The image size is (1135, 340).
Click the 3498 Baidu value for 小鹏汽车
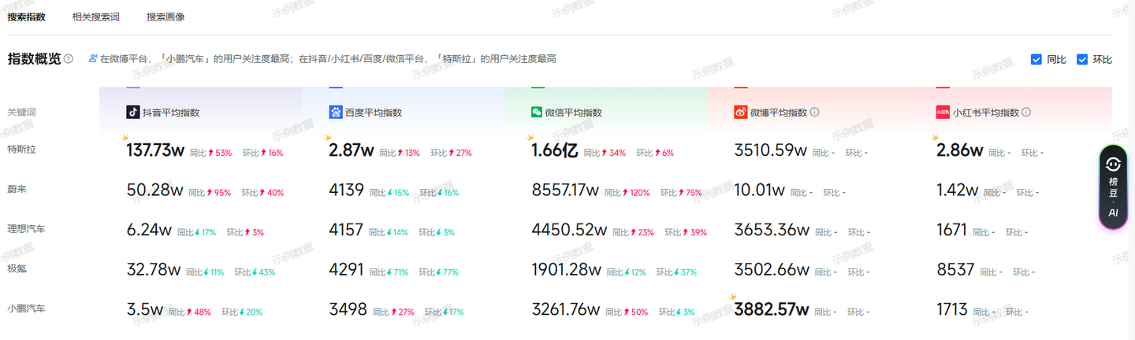[348, 309]
